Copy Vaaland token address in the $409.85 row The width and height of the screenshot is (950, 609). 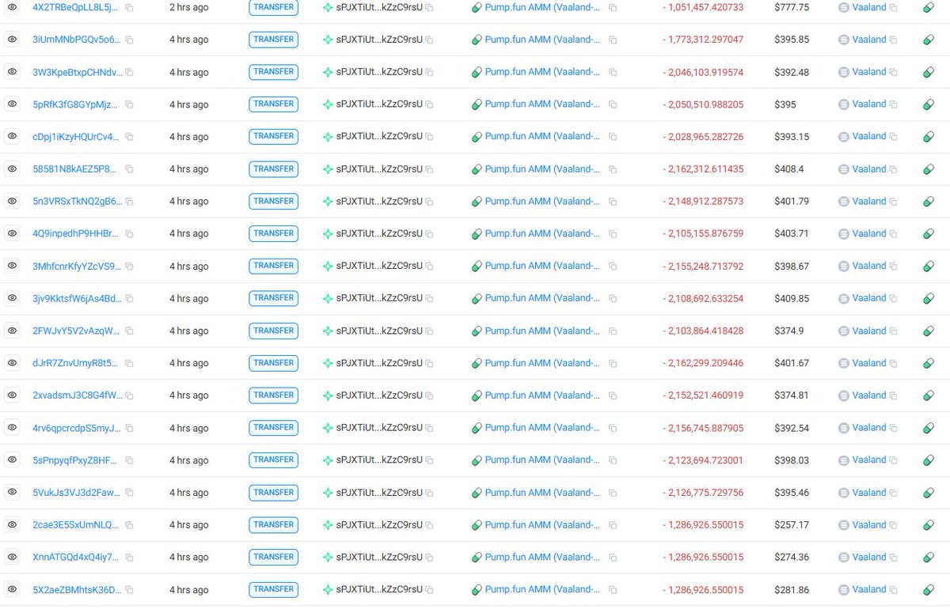(893, 299)
